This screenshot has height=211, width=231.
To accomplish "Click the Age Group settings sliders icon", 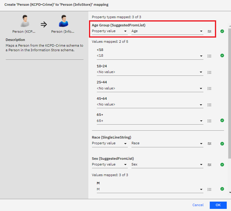I will 209,31.
